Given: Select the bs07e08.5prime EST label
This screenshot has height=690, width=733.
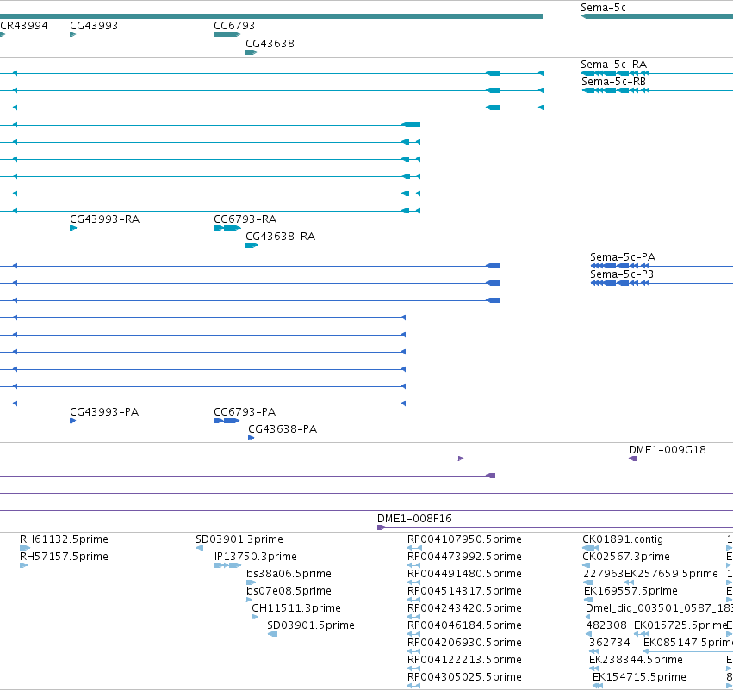Looking at the screenshot, I should tap(289, 591).
